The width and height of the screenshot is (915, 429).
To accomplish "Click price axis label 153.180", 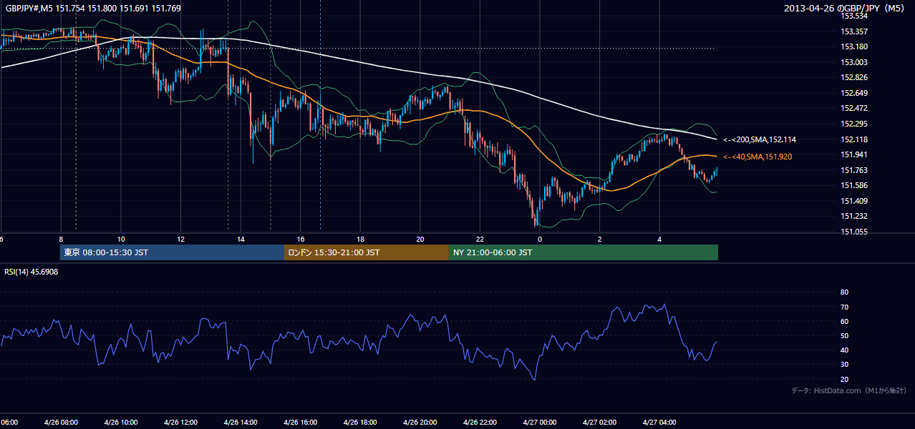I will [854, 47].
